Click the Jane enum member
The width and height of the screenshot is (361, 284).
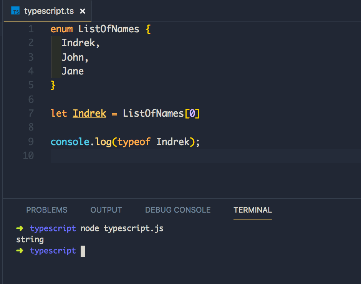[x=73, y=71]
